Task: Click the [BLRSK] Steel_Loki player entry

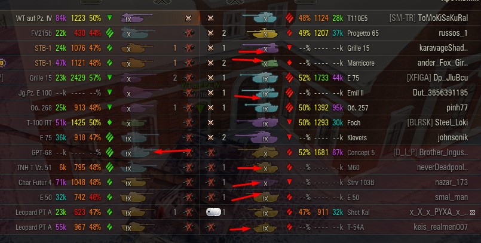Action: 438,122
